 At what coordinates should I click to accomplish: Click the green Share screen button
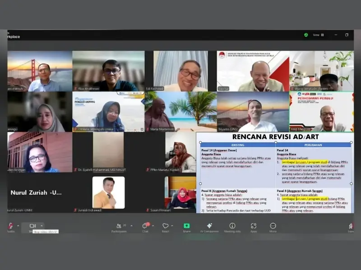tap(187, 227)
